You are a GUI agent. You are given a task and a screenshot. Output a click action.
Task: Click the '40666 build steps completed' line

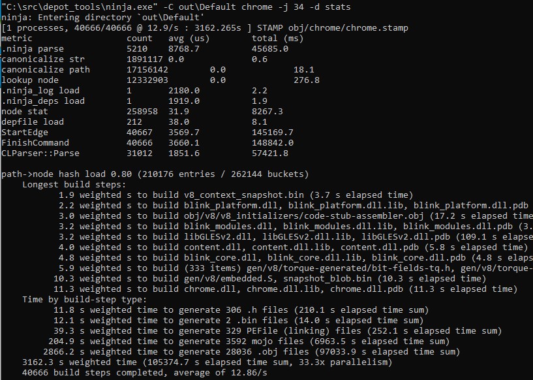coord(144,373)
